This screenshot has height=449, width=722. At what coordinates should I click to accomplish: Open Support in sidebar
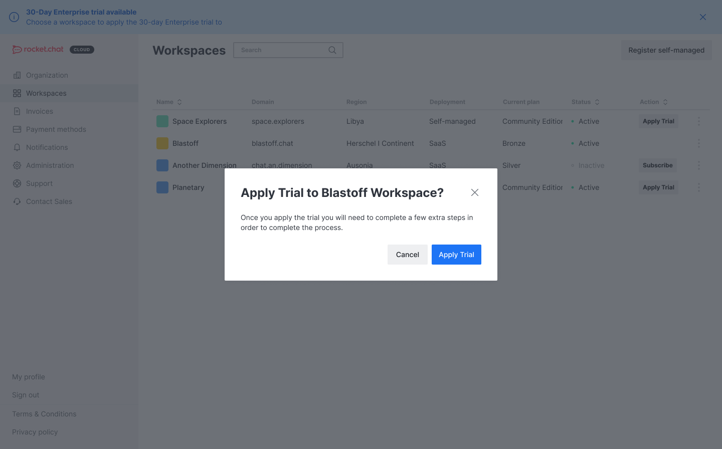tap(69, 183)
